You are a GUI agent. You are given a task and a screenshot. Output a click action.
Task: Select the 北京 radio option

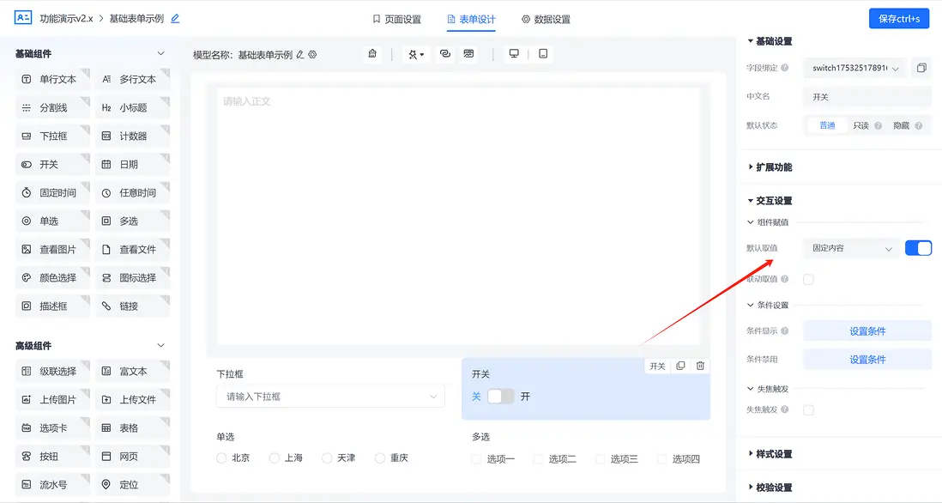220,458
